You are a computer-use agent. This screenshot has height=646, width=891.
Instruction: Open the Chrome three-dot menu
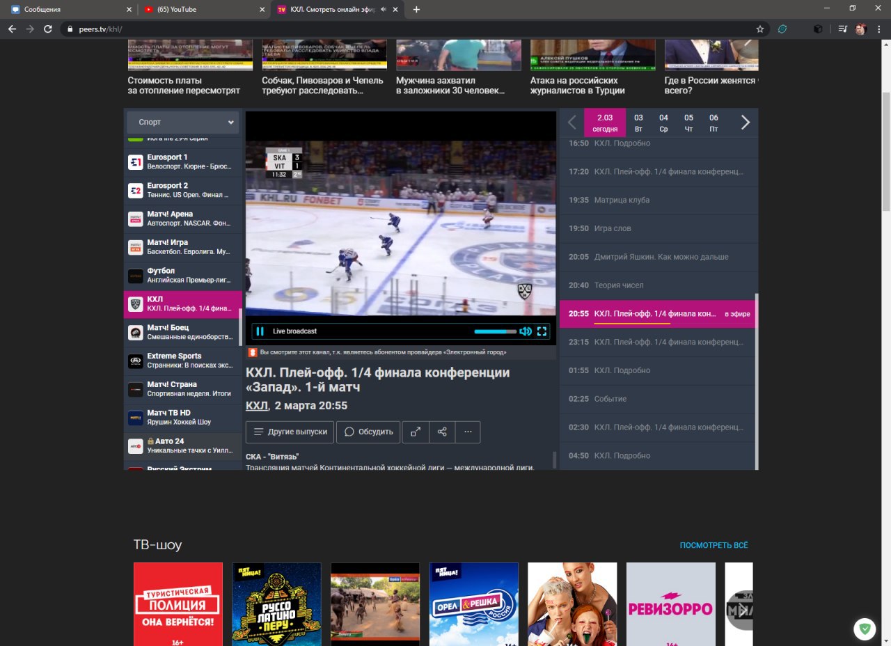[x=879, y=29]
